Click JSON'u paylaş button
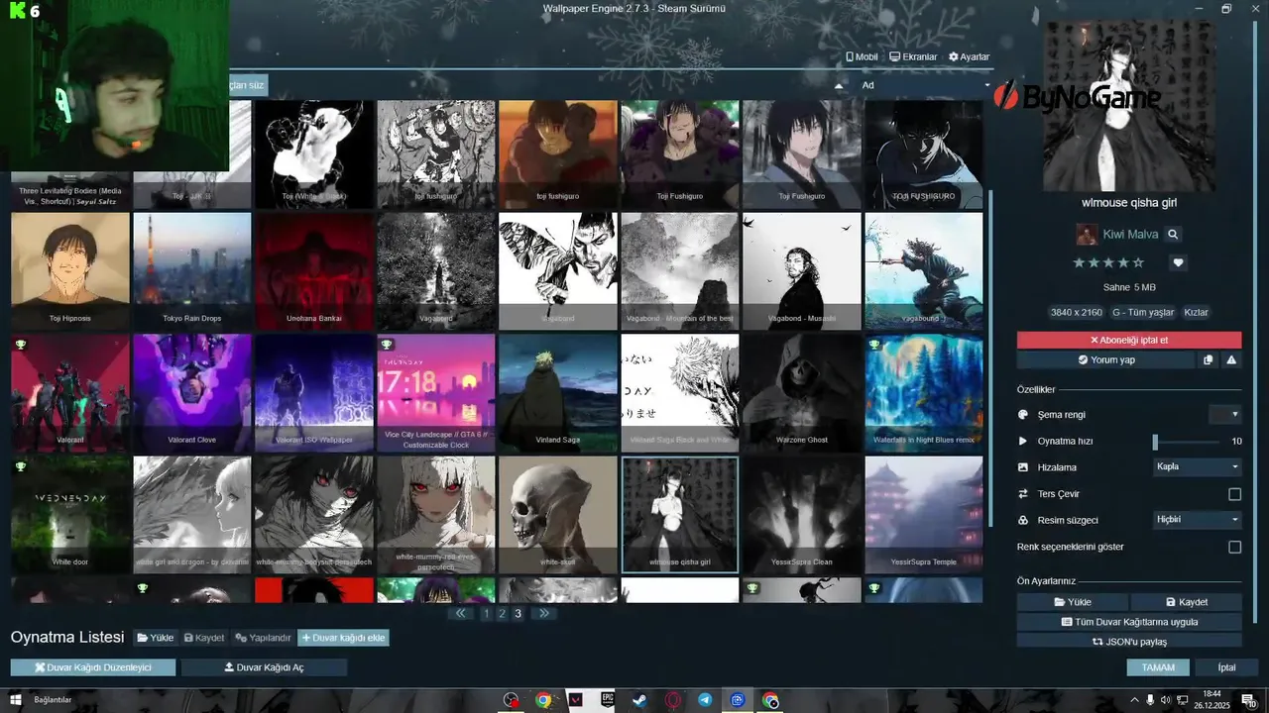1269x713 pixels. pos(1129,642)
